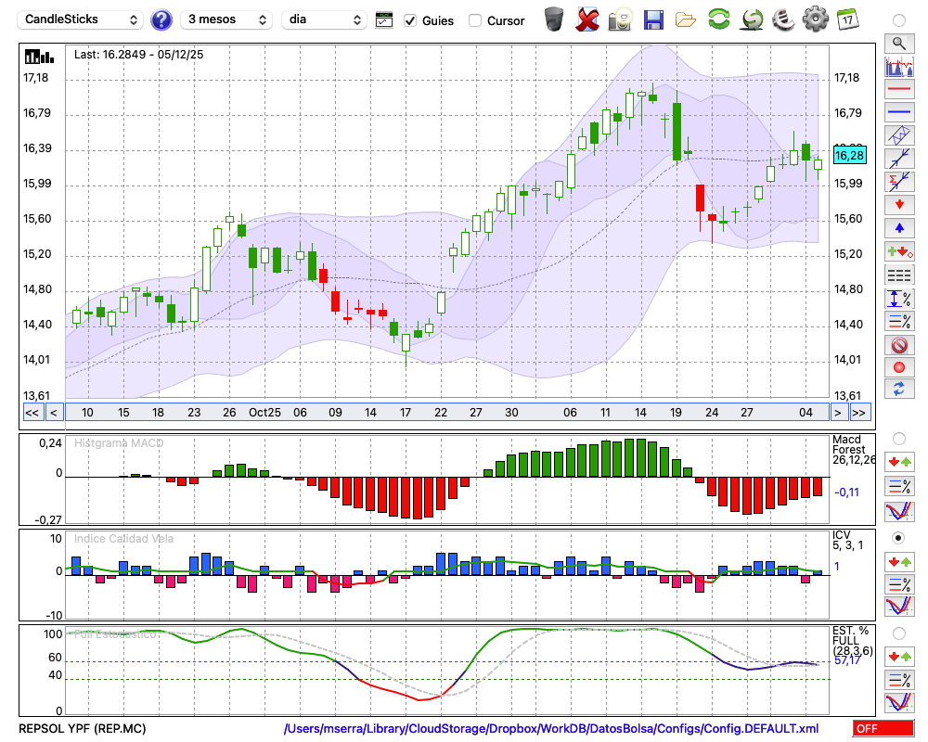
Task: Enable the Cursor checkbox
Action: coord(474,20)
